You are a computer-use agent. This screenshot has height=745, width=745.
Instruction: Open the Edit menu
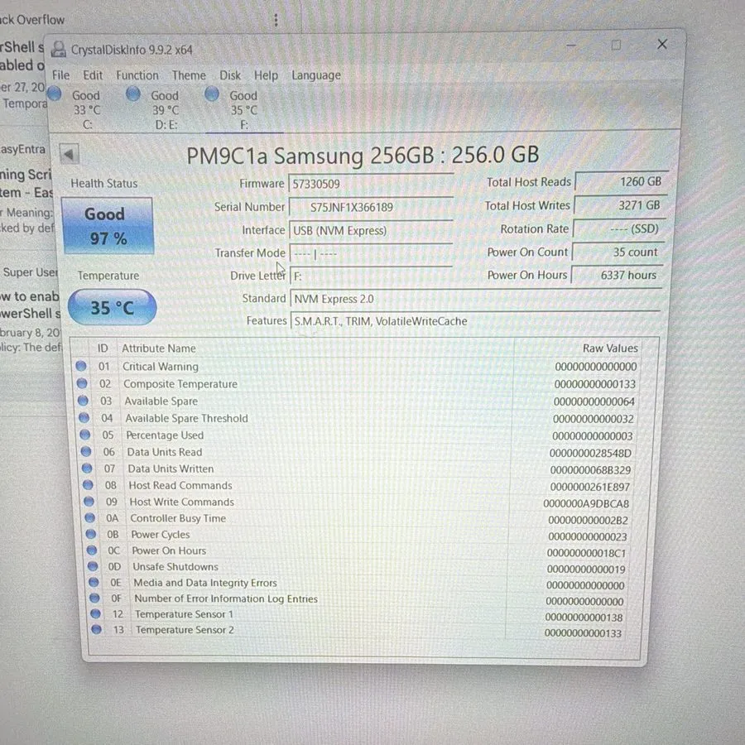(93, 75)
